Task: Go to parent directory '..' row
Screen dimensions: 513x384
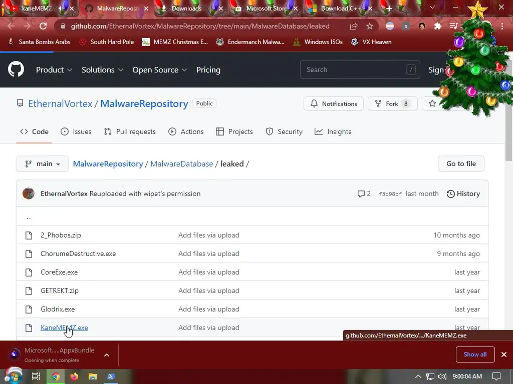Action: click(252, 216)
